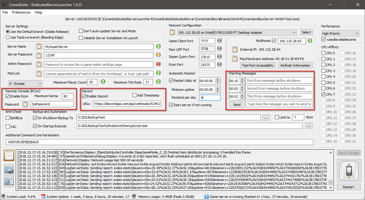
Task: Click clipboard icon next to Mod List
Action: pyautogui.click(x=39, y=74)
